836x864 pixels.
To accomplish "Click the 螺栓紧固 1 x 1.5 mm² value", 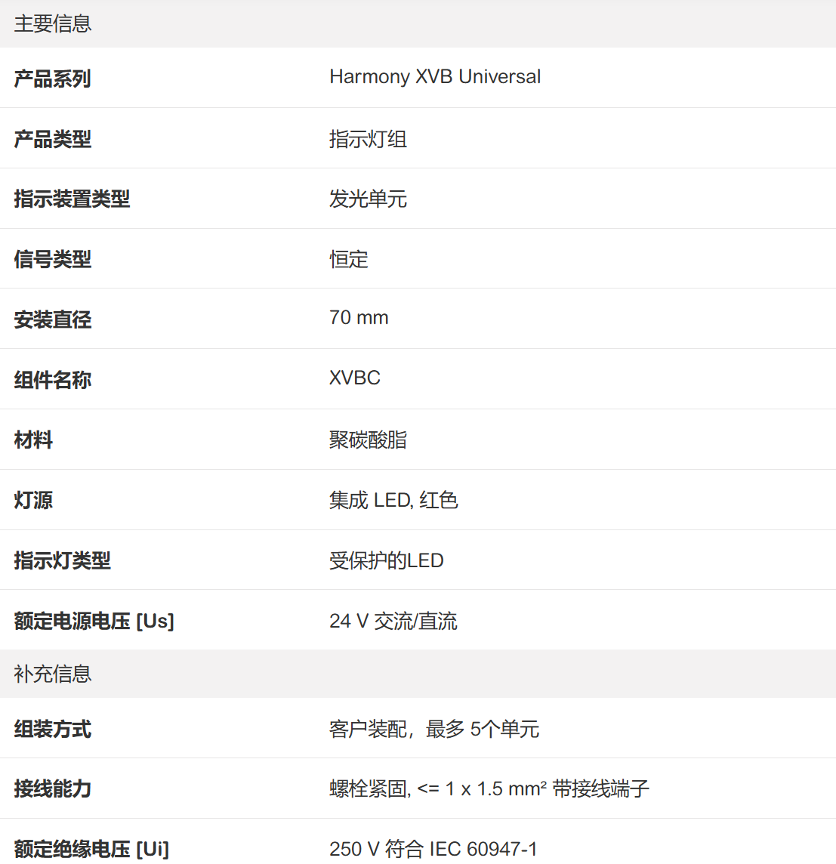I will click(489, 788).
